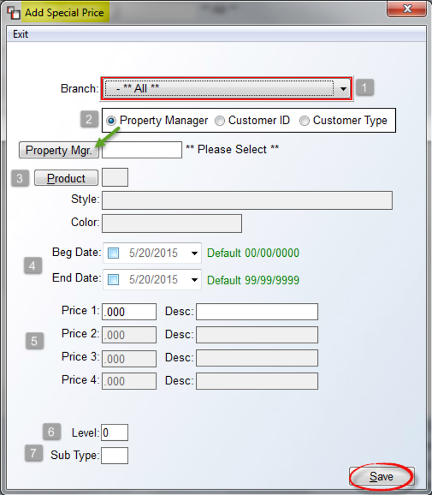Click the 'Default 99/99/9999' note

(253, 280)
